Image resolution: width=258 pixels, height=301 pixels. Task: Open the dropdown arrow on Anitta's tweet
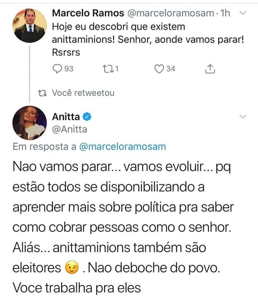click(243, 116)
